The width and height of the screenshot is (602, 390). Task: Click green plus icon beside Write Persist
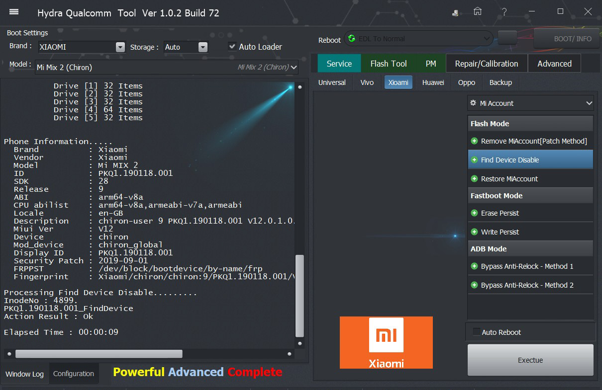(474, 232)
